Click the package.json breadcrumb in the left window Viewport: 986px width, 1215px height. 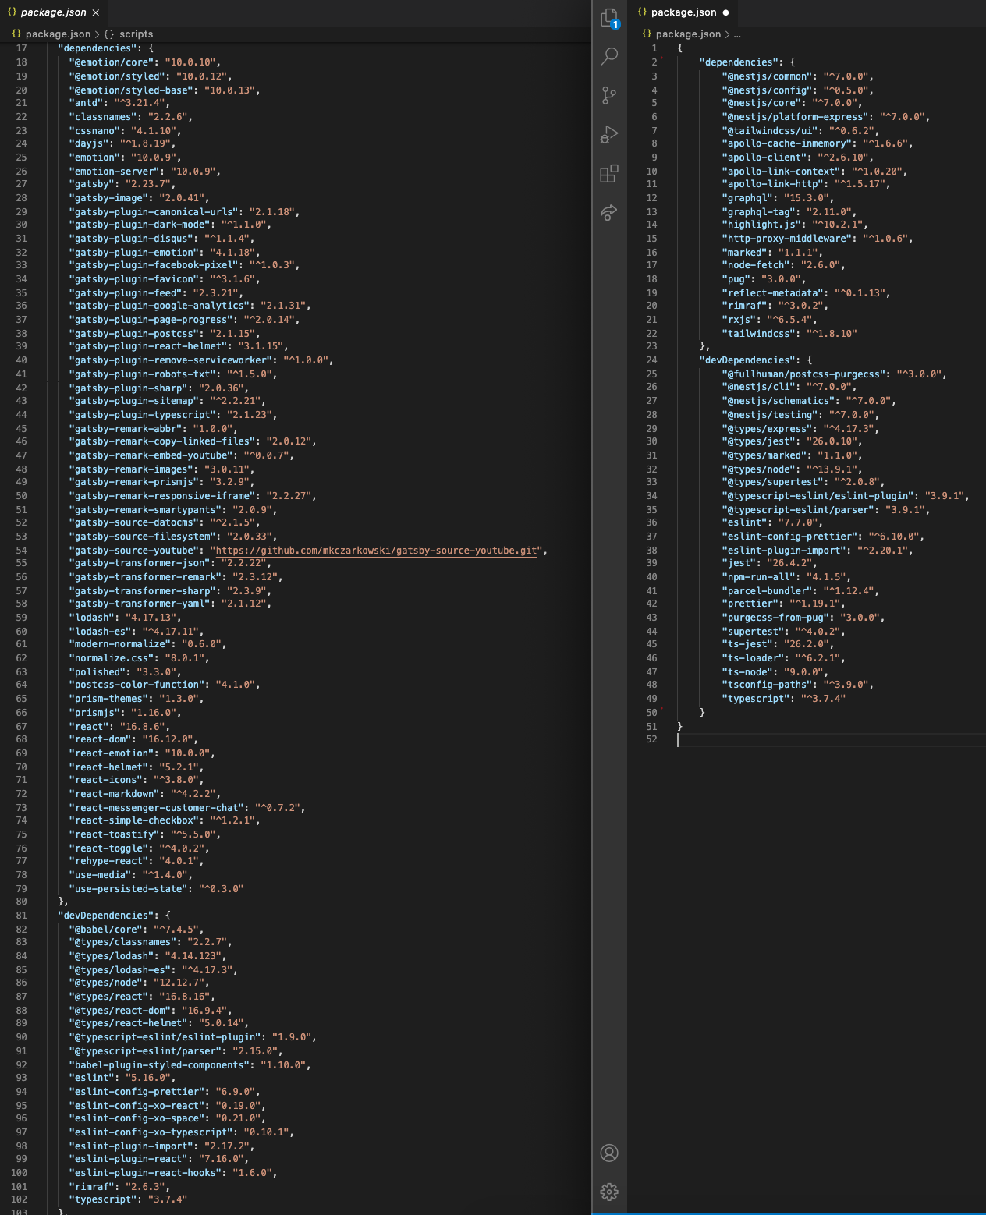click(58, 34)
